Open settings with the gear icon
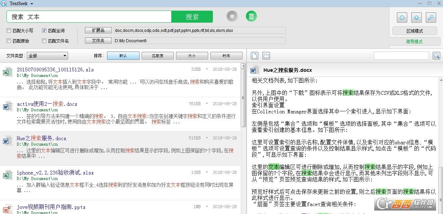This screenshot has height=214, width=443. [416, 17]
